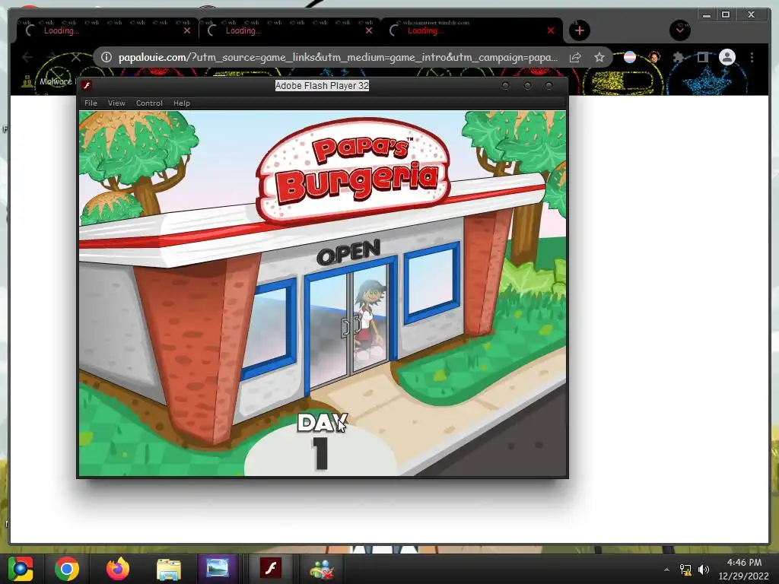Click the browser back arrow
779x584 pixels.
pos(27,57)
